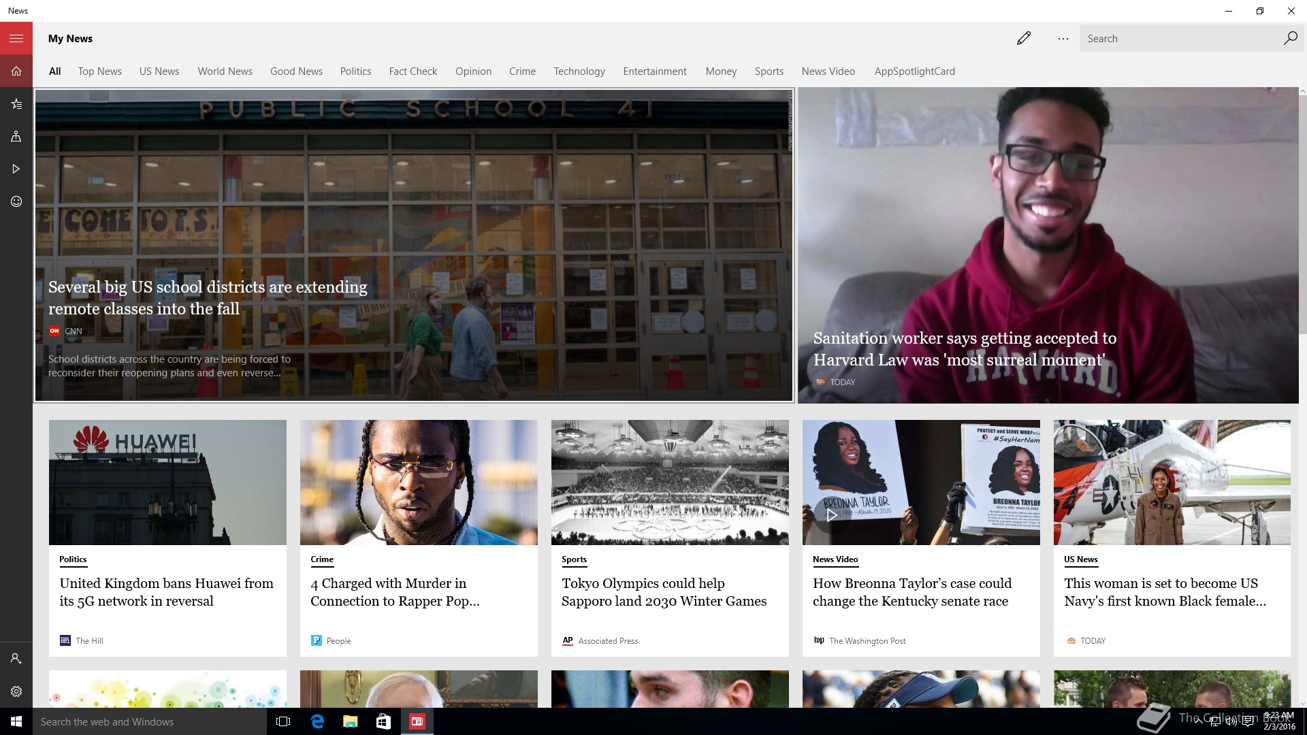Switch to Top News tab
Screen dimensions: 1307x735
point(100,71)
